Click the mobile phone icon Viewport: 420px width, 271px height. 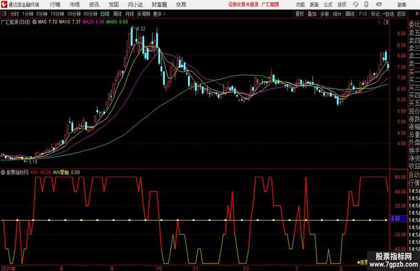click(366, 4)
